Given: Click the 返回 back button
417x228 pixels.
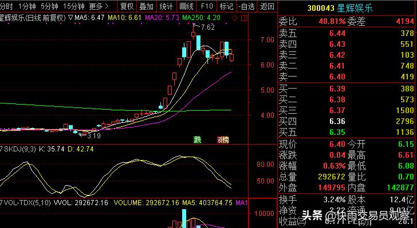Looking at the screenshot, I should (267, 6).
